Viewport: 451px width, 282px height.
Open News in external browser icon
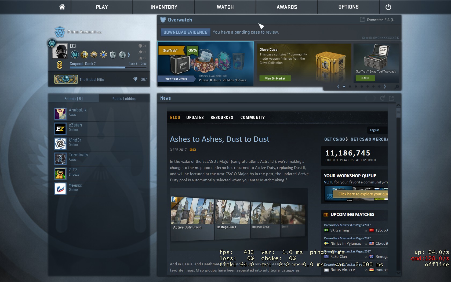coord(391,98)
